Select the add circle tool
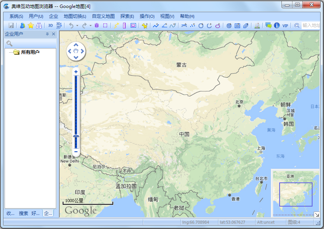Screen dimensions: 324x229 click(201, 25)
